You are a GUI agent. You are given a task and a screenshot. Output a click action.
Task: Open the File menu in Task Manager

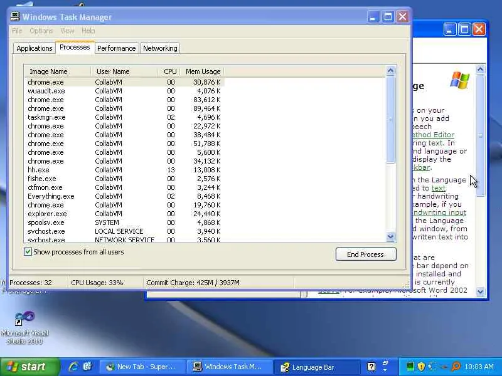[17, 31]
